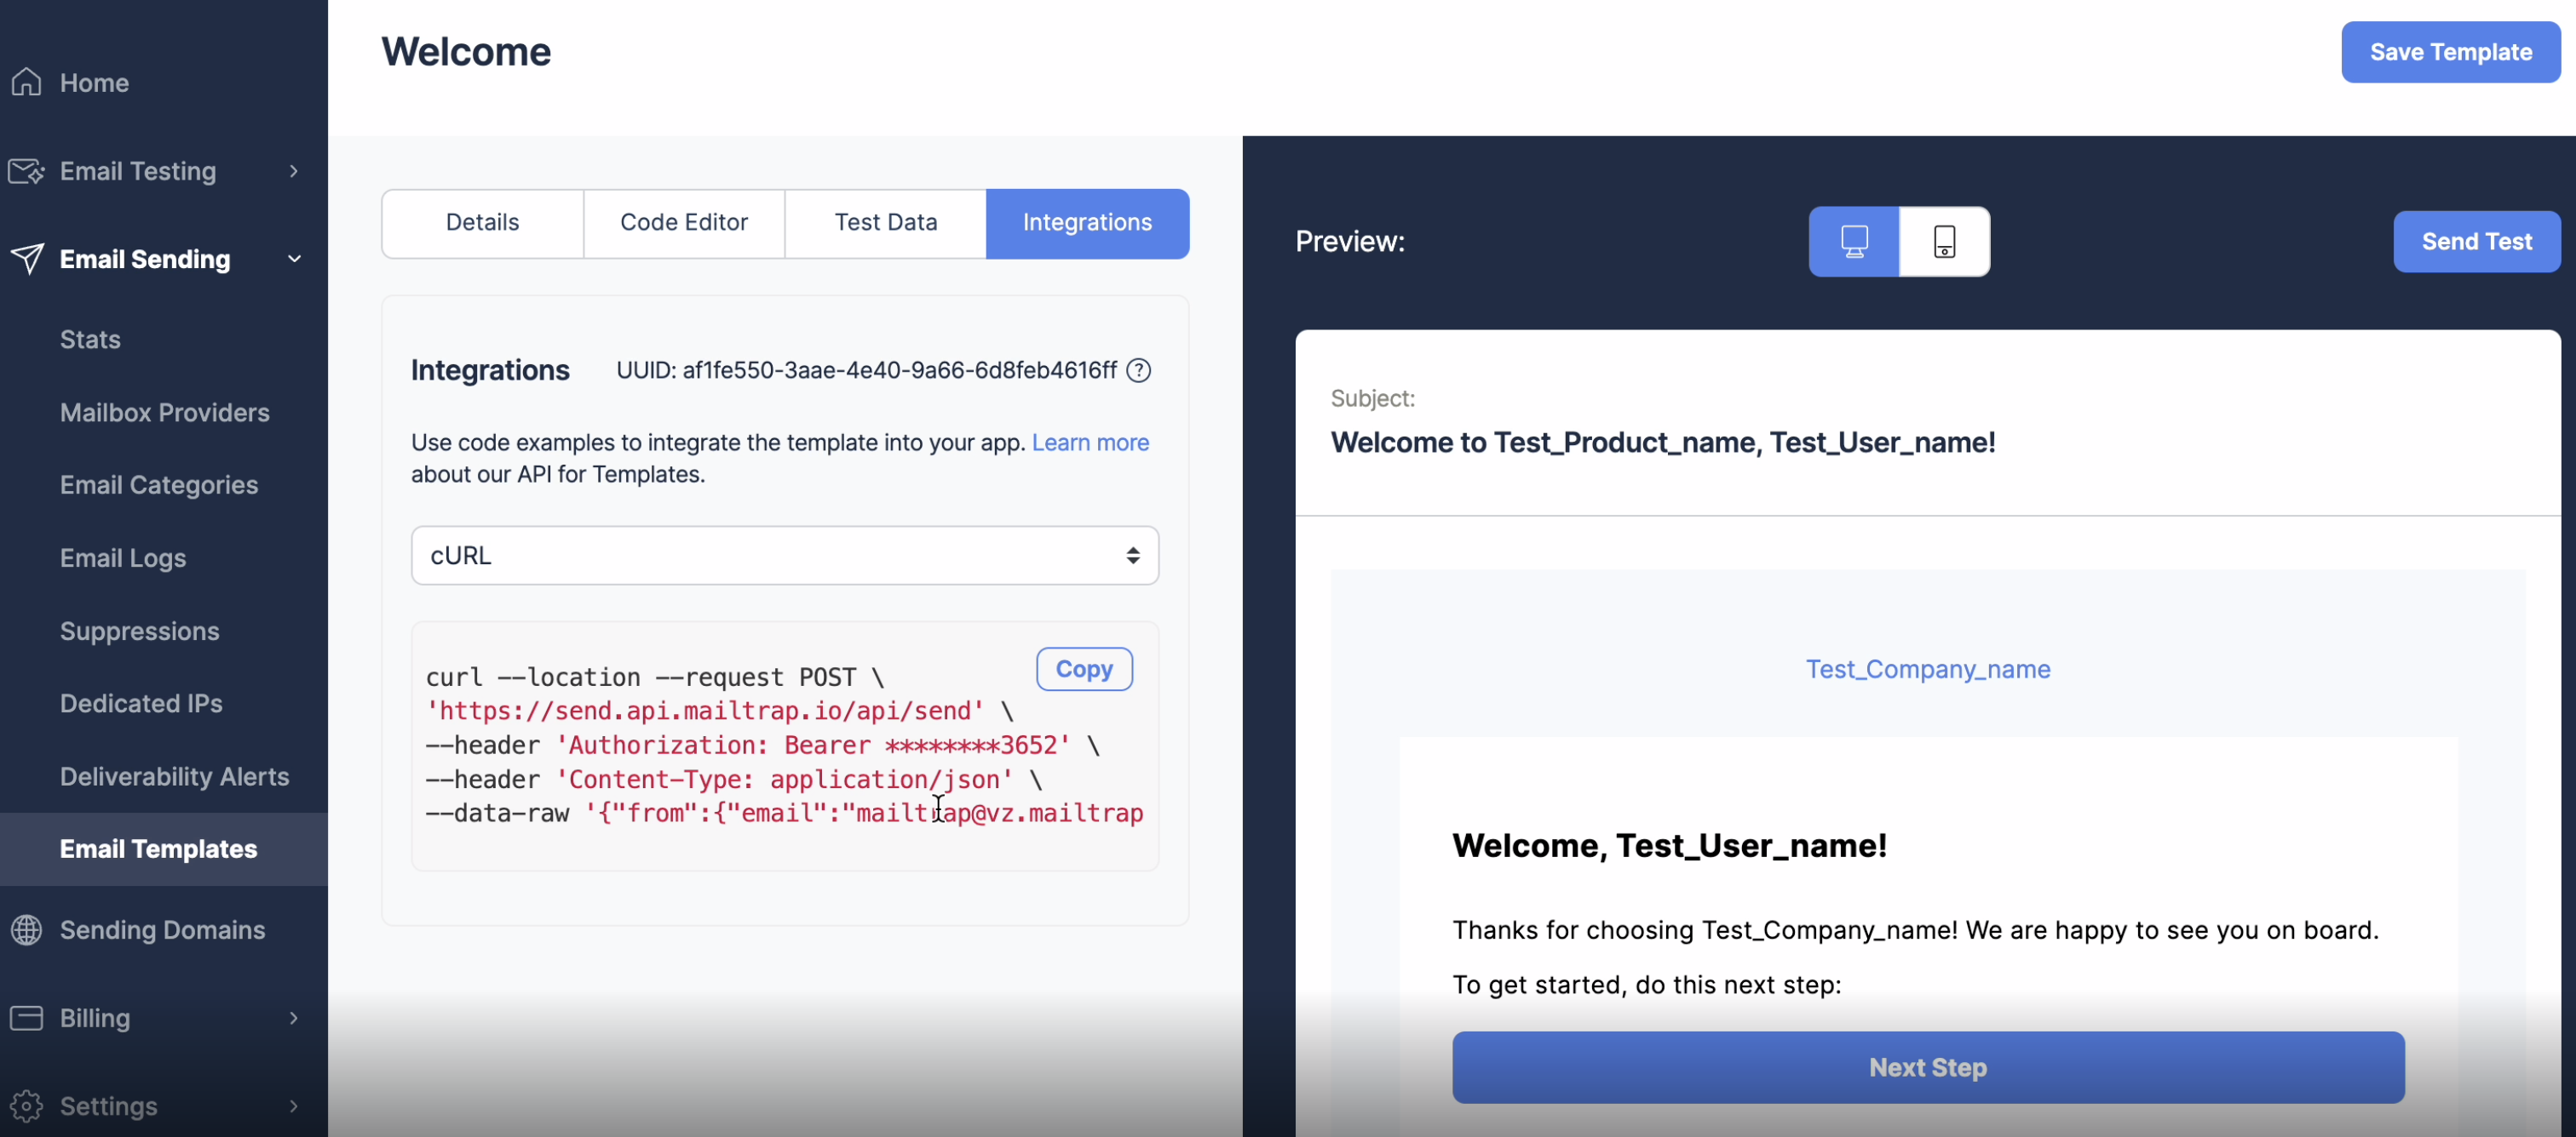Image resolution: width=2576 pixels, height=1137 pixels.
Task: Click the Send Test button
Action: click(2475, 242)
